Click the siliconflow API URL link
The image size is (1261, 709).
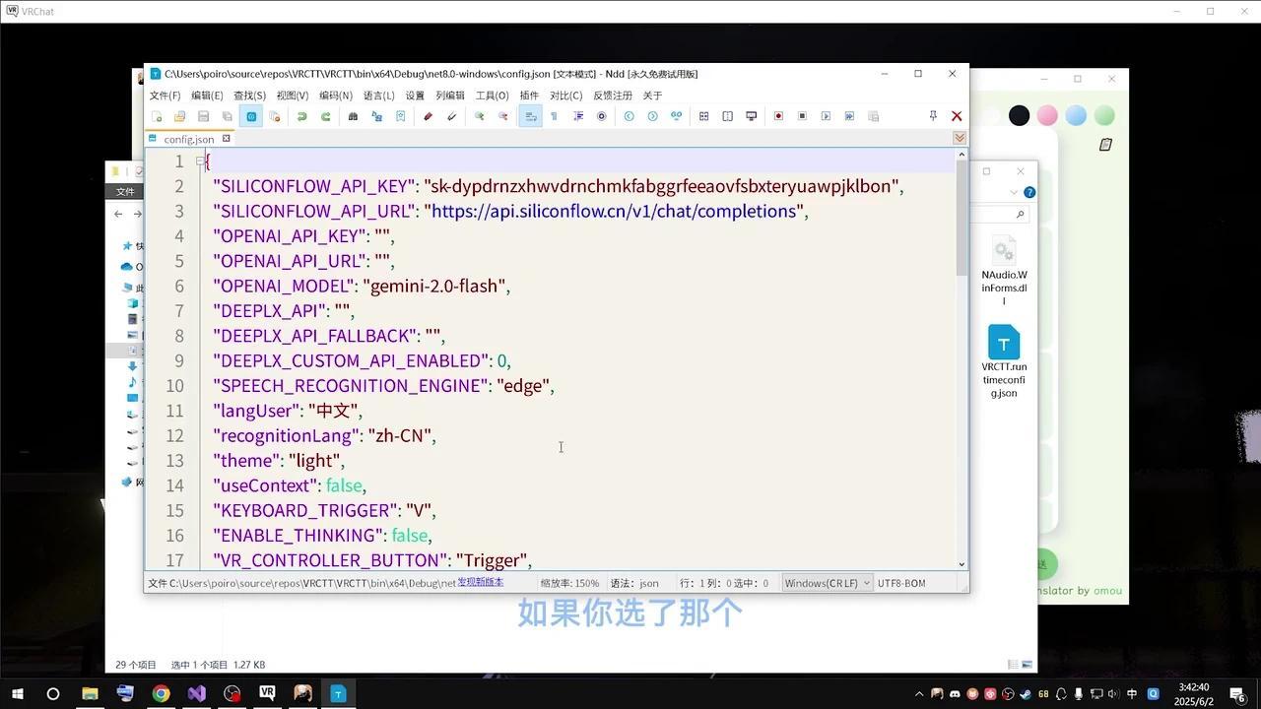[615, 211]
